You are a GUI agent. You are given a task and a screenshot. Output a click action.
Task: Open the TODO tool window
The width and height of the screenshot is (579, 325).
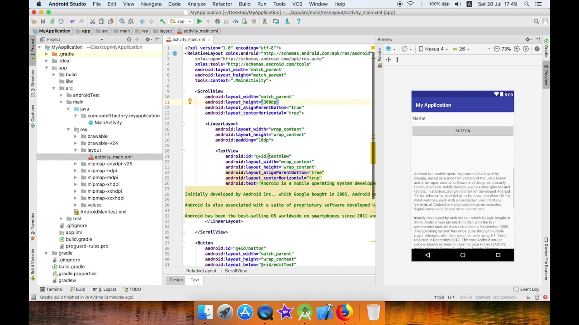(x=132, y=289)
